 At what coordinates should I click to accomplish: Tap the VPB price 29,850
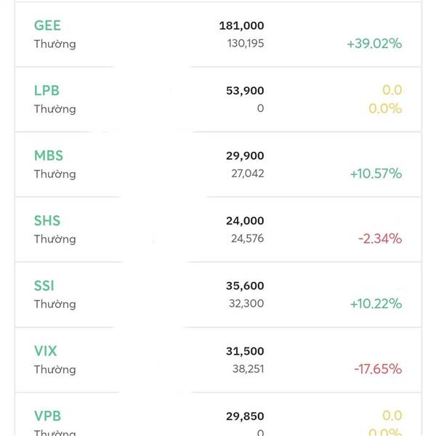[x=245, y=416]
